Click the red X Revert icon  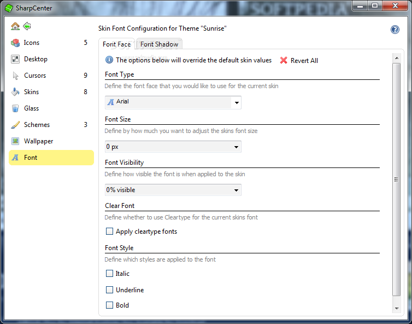284,60
